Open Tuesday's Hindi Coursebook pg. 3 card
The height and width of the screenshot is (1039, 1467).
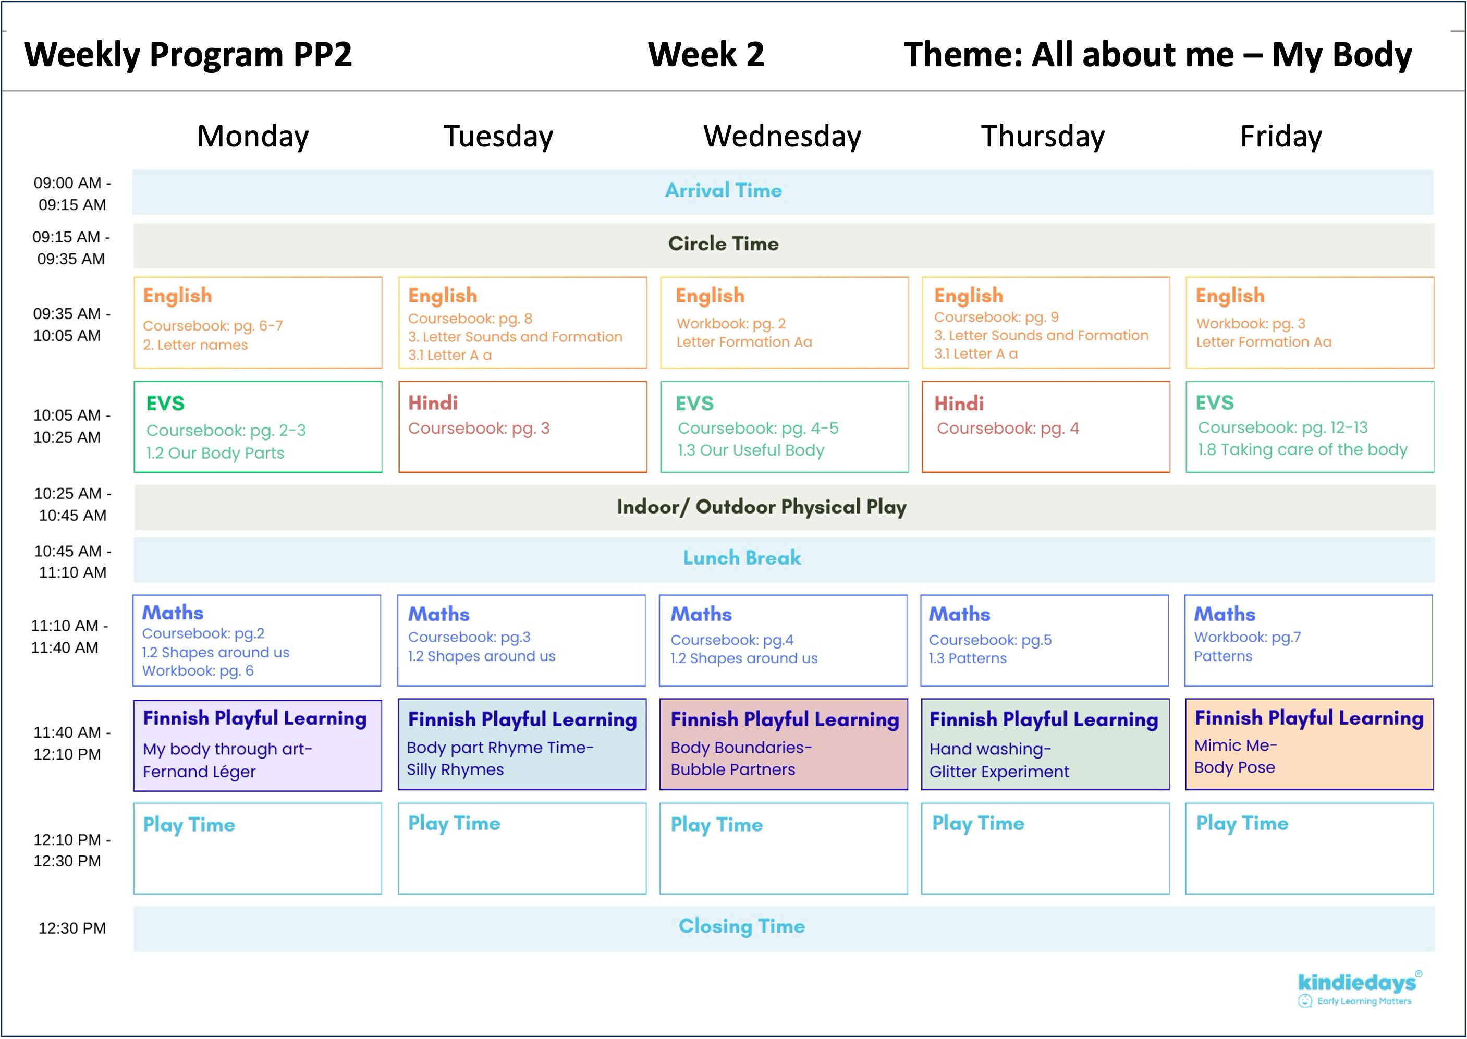[522, 427]
